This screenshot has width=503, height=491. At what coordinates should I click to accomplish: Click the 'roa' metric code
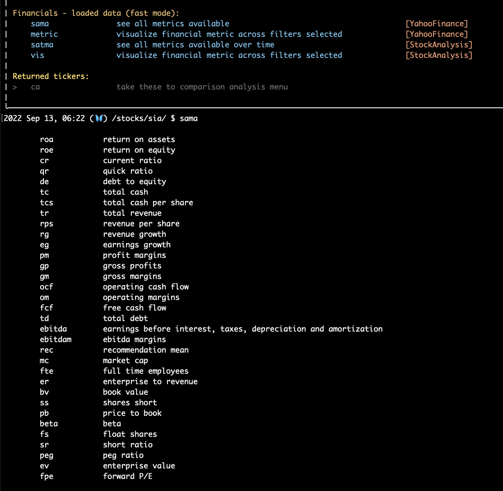click(x=47, y=139)
